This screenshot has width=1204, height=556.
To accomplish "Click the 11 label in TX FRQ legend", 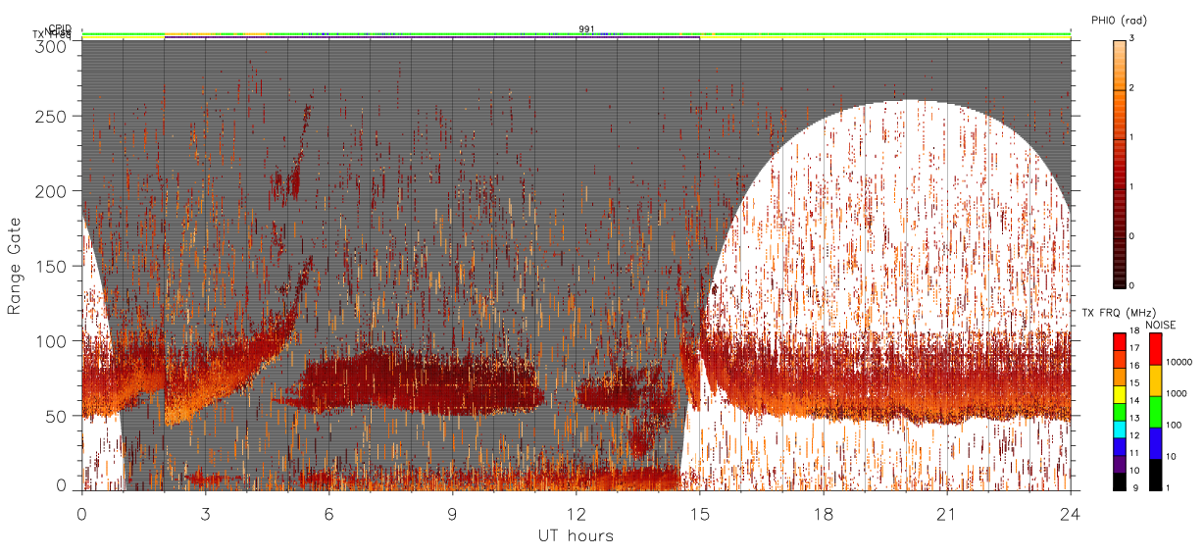I will coord(1134,453).
